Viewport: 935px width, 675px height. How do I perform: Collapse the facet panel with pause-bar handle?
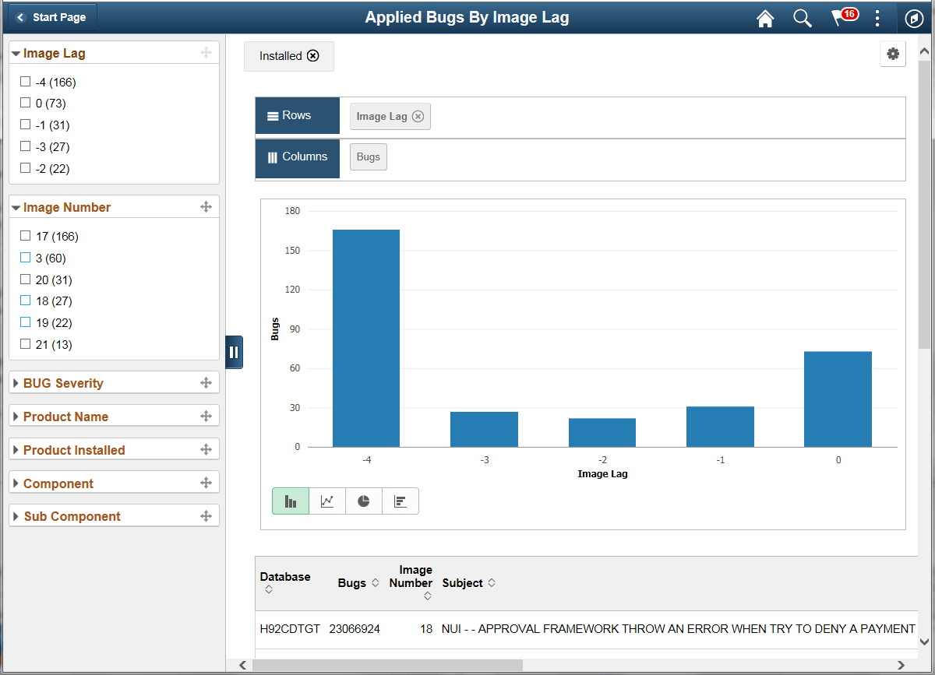click(x=234, y=352)
